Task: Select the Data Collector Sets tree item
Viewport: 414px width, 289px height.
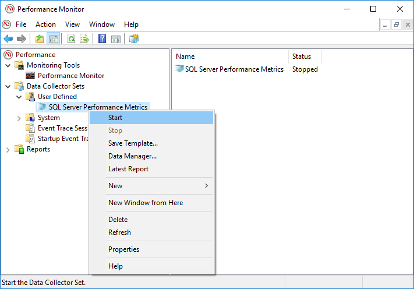Action: [x=56, y=86]
